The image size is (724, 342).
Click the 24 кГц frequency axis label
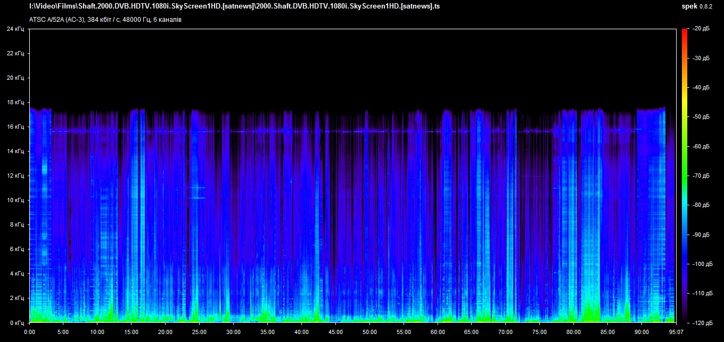click(15, 29)
